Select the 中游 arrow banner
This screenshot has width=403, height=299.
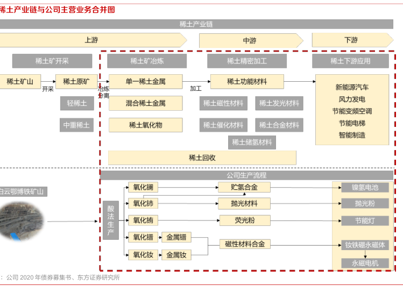pyautogui.click(x=250, y=40)
